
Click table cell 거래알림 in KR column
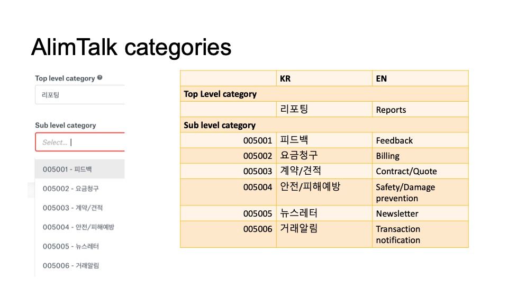324,235
